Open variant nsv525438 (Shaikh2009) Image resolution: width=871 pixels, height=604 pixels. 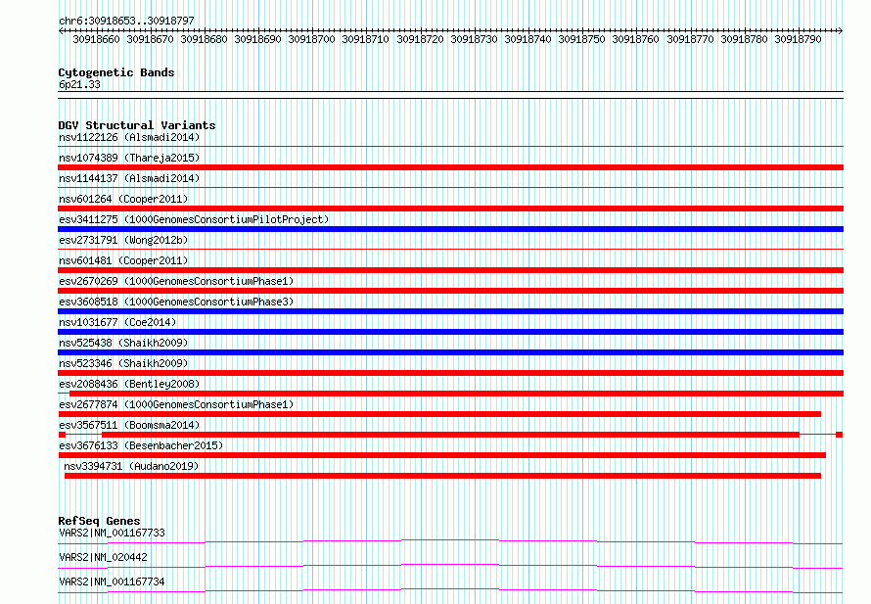pos(123,343)
